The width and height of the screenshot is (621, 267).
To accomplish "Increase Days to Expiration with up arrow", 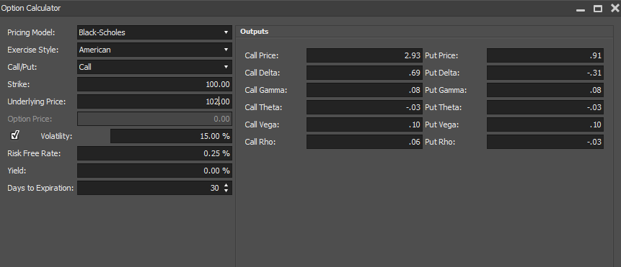I will pos(226,185).
